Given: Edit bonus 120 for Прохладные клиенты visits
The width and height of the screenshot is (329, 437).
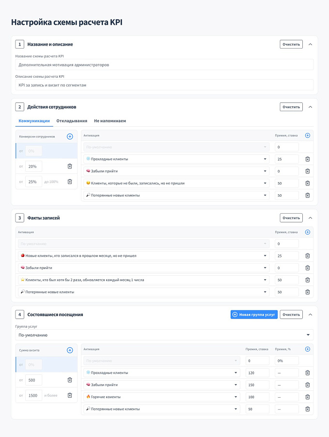Looking at the screenshot, I should click(x=257, y=373).
